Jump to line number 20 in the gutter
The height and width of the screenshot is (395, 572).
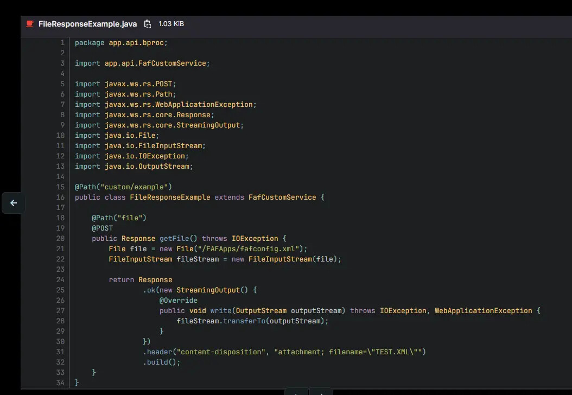pyautogui.click(x=60, y=239)
